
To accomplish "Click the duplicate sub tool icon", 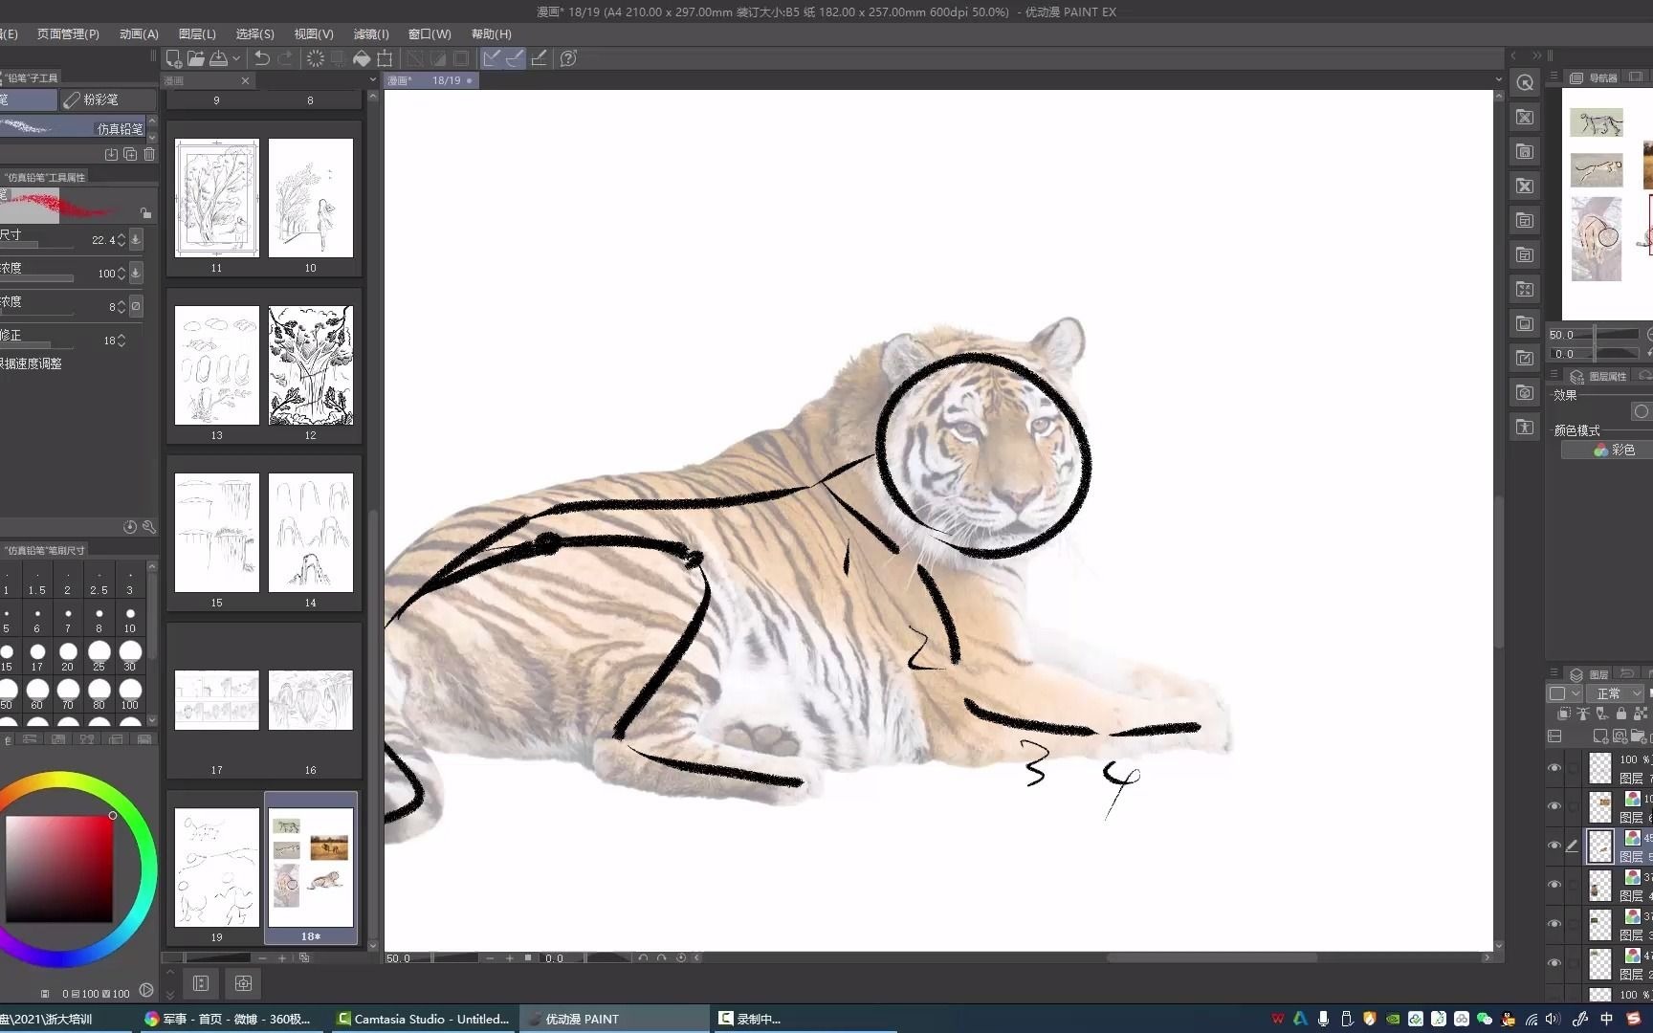I will (130, 154).
